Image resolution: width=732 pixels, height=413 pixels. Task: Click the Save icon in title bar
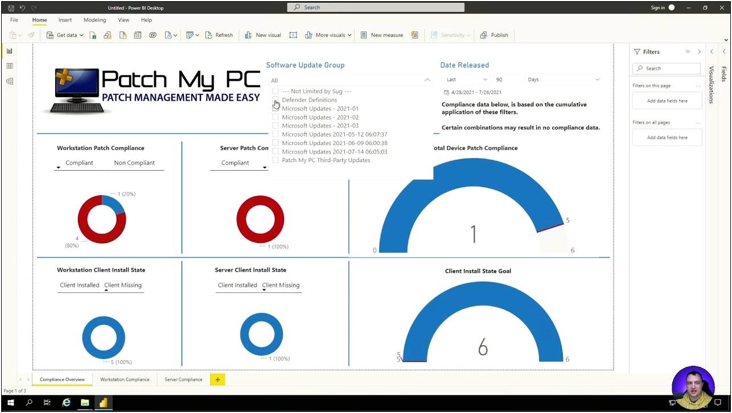(x=11, y=8)
